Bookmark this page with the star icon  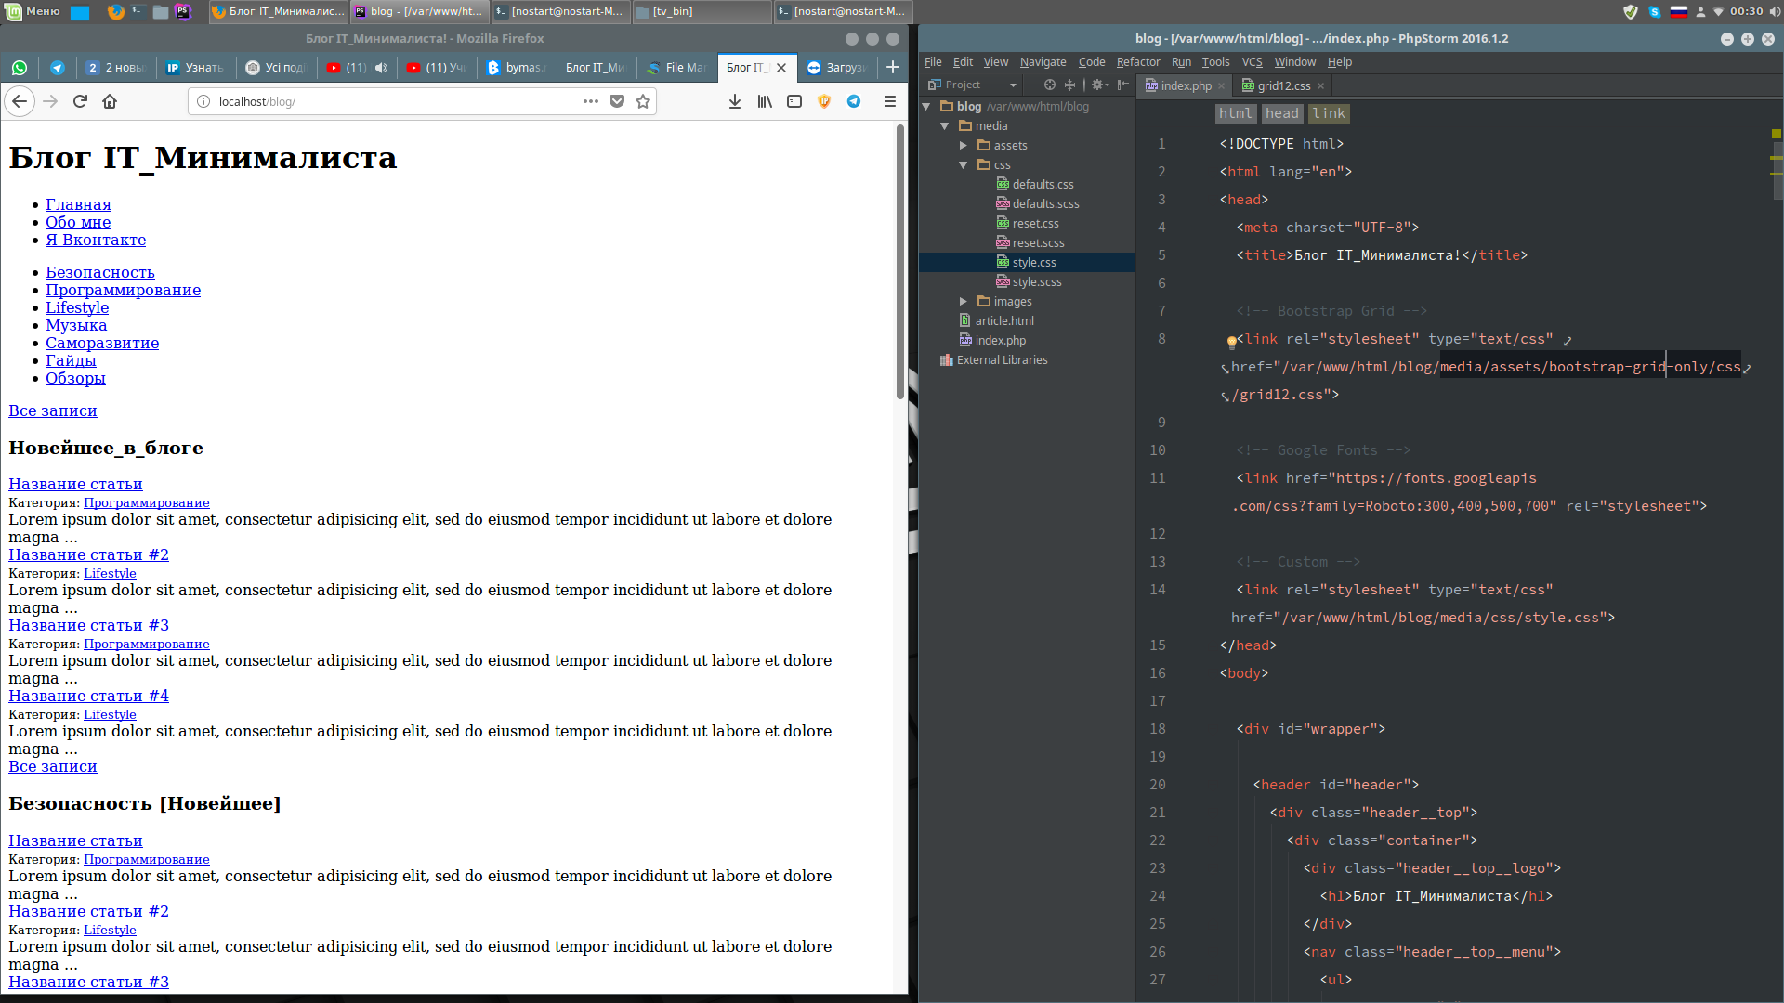click(643, 101)
